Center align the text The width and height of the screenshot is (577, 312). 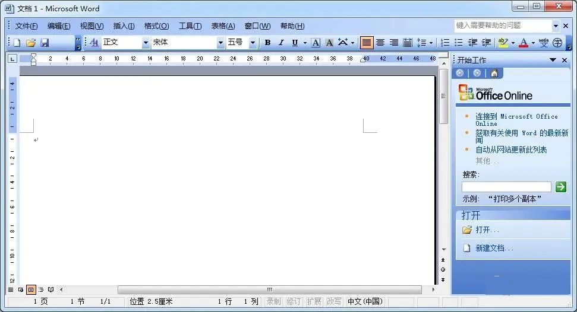tap(380, 43)
